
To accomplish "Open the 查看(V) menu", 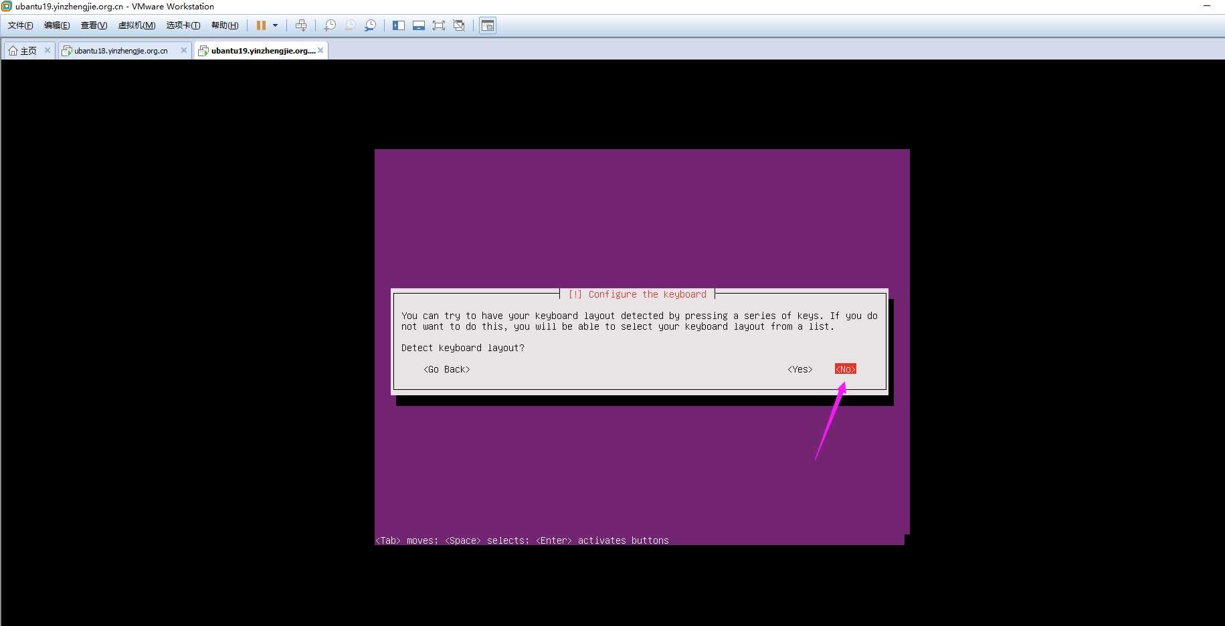I will [x=94, y=25].
